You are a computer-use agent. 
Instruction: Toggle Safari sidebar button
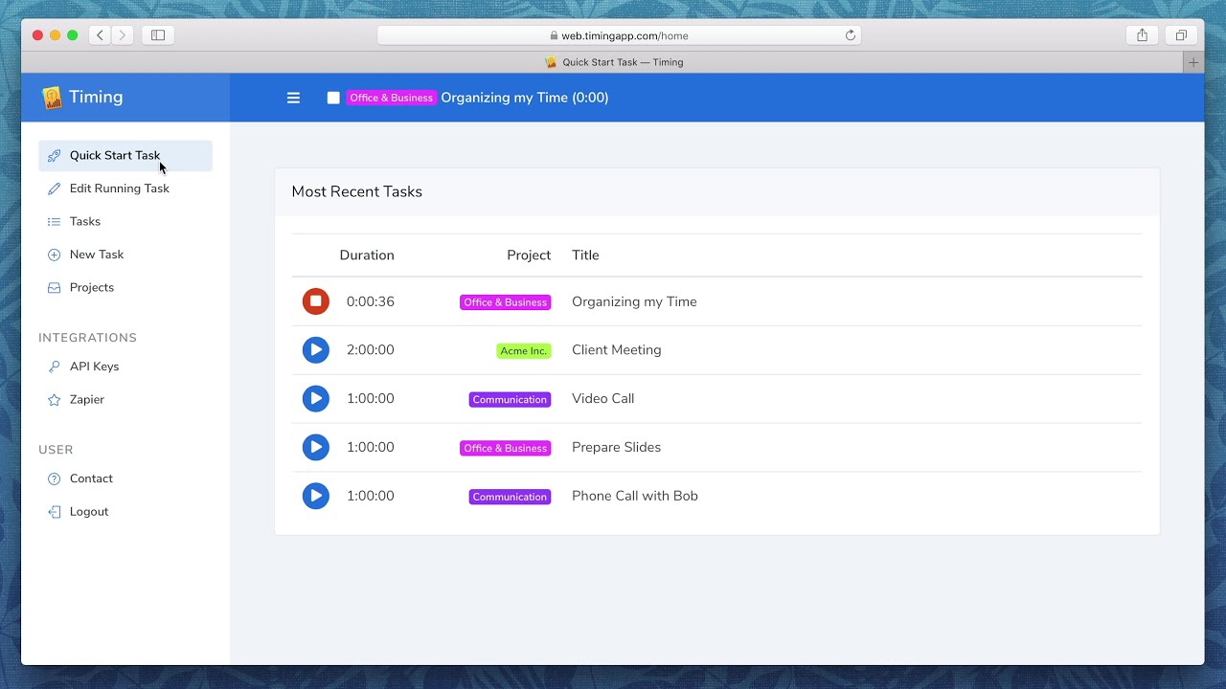(158, 35)
